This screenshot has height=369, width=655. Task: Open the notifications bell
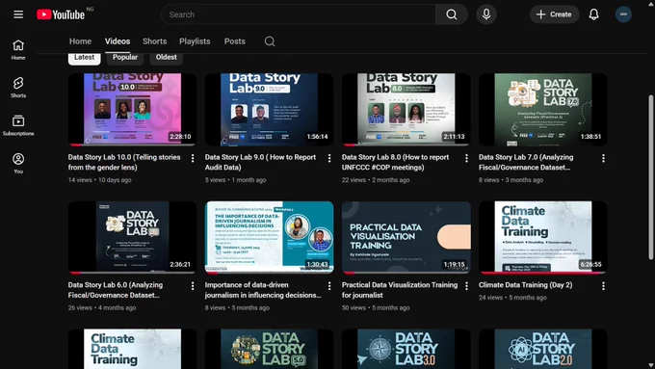point(593,14)
